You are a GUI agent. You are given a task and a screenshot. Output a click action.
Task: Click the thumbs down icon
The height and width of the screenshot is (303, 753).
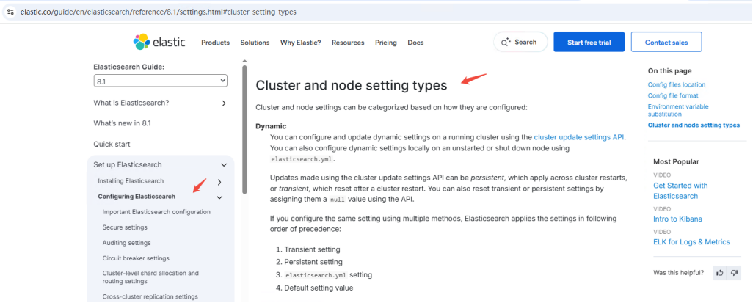coord(734,273)
